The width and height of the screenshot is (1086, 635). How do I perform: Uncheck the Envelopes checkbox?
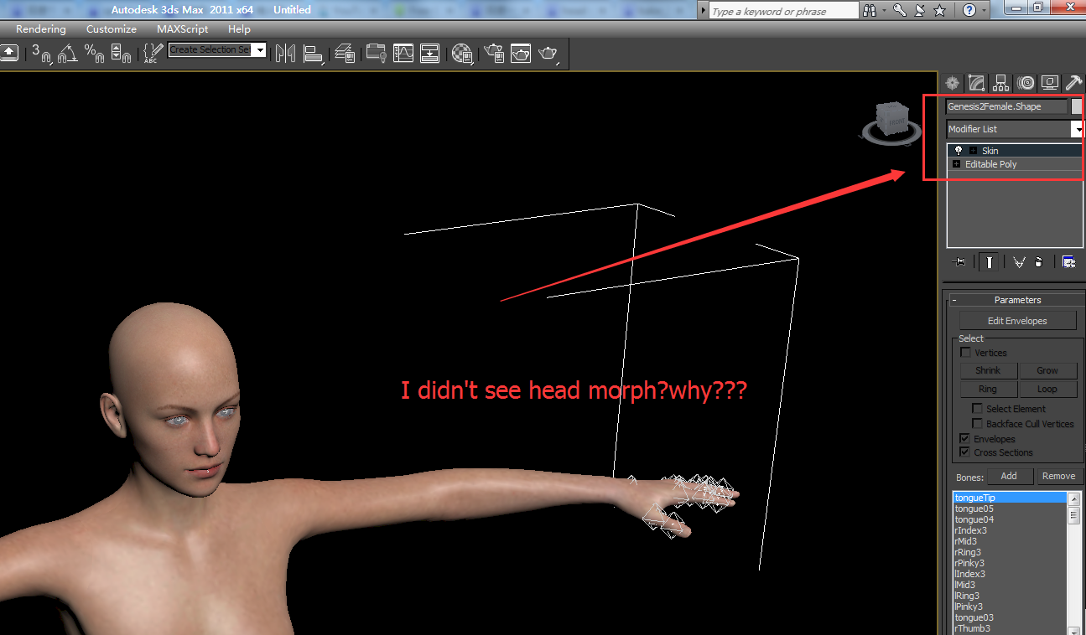point(965,439)
